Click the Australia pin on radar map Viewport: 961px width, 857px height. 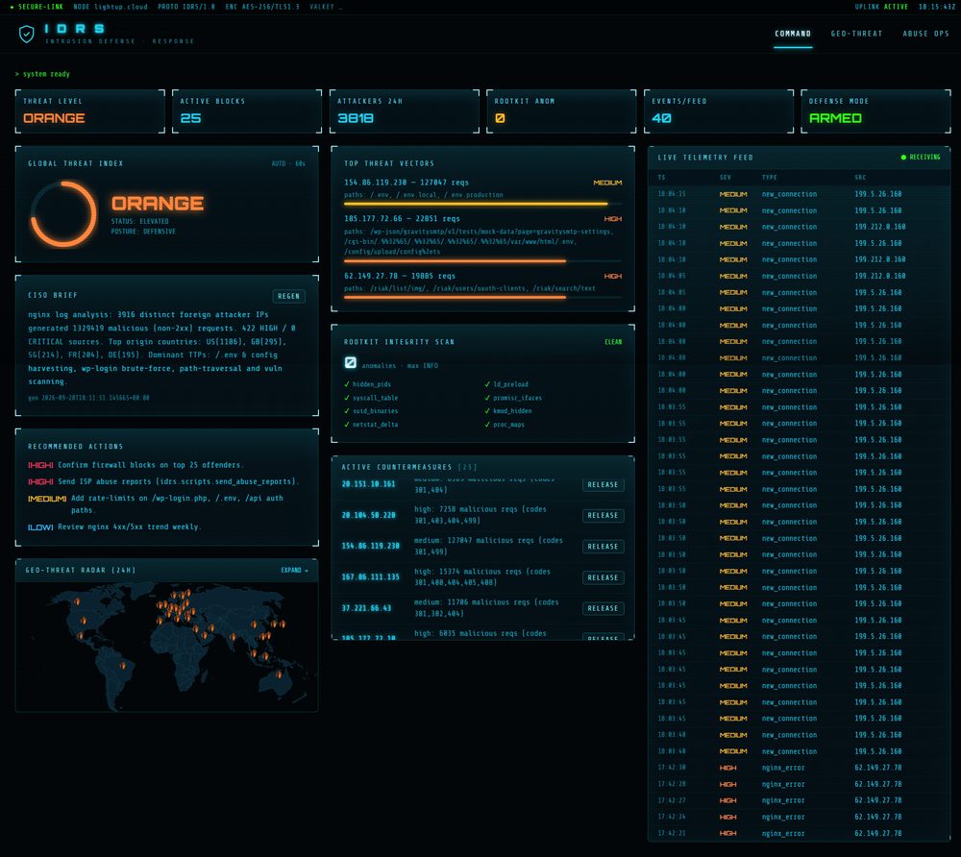point(279,674)
